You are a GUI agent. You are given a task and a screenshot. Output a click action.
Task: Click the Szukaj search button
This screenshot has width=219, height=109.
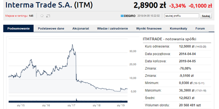[206, 16]
